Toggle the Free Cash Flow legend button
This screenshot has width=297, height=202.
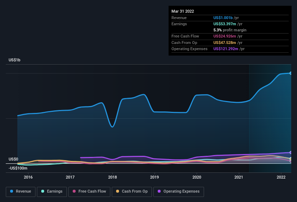tap(89, 192)
